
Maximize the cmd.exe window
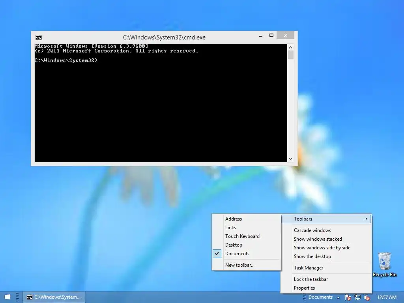coord(271,35)
